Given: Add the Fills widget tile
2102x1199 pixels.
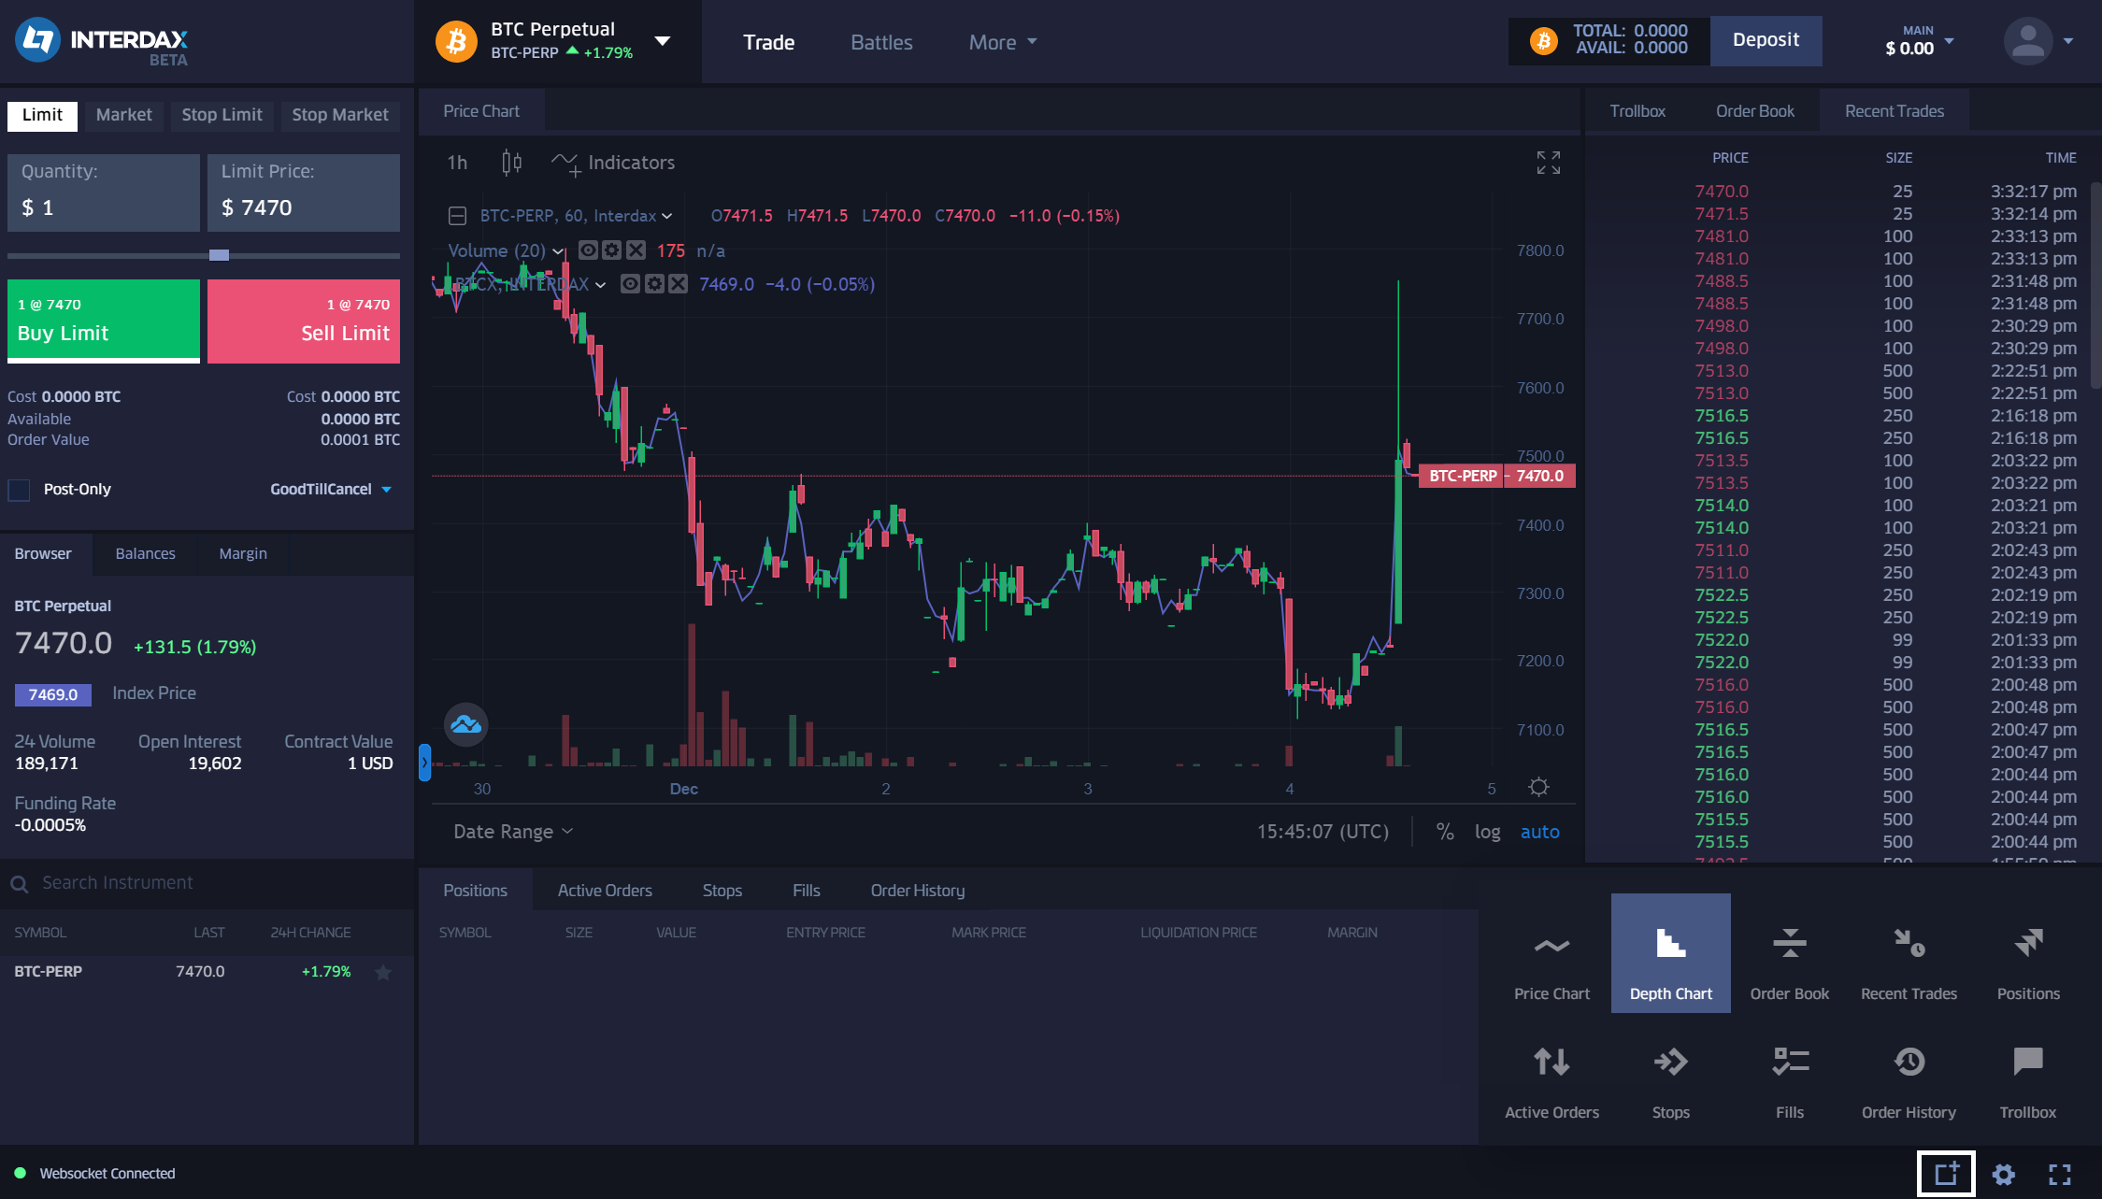Looking at the screenshot, I should pos(1789,1072).
